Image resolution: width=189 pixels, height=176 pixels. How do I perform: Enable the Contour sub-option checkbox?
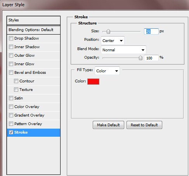click(x=16, y=81)
